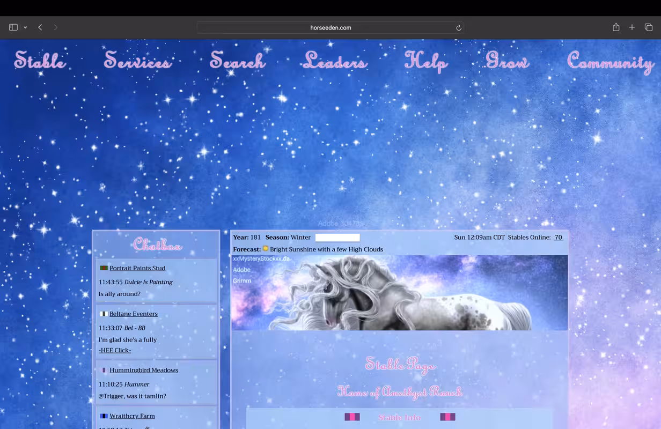661x429 pixels.
Task: Go back with the Safari back arrow
Action: 40,27
